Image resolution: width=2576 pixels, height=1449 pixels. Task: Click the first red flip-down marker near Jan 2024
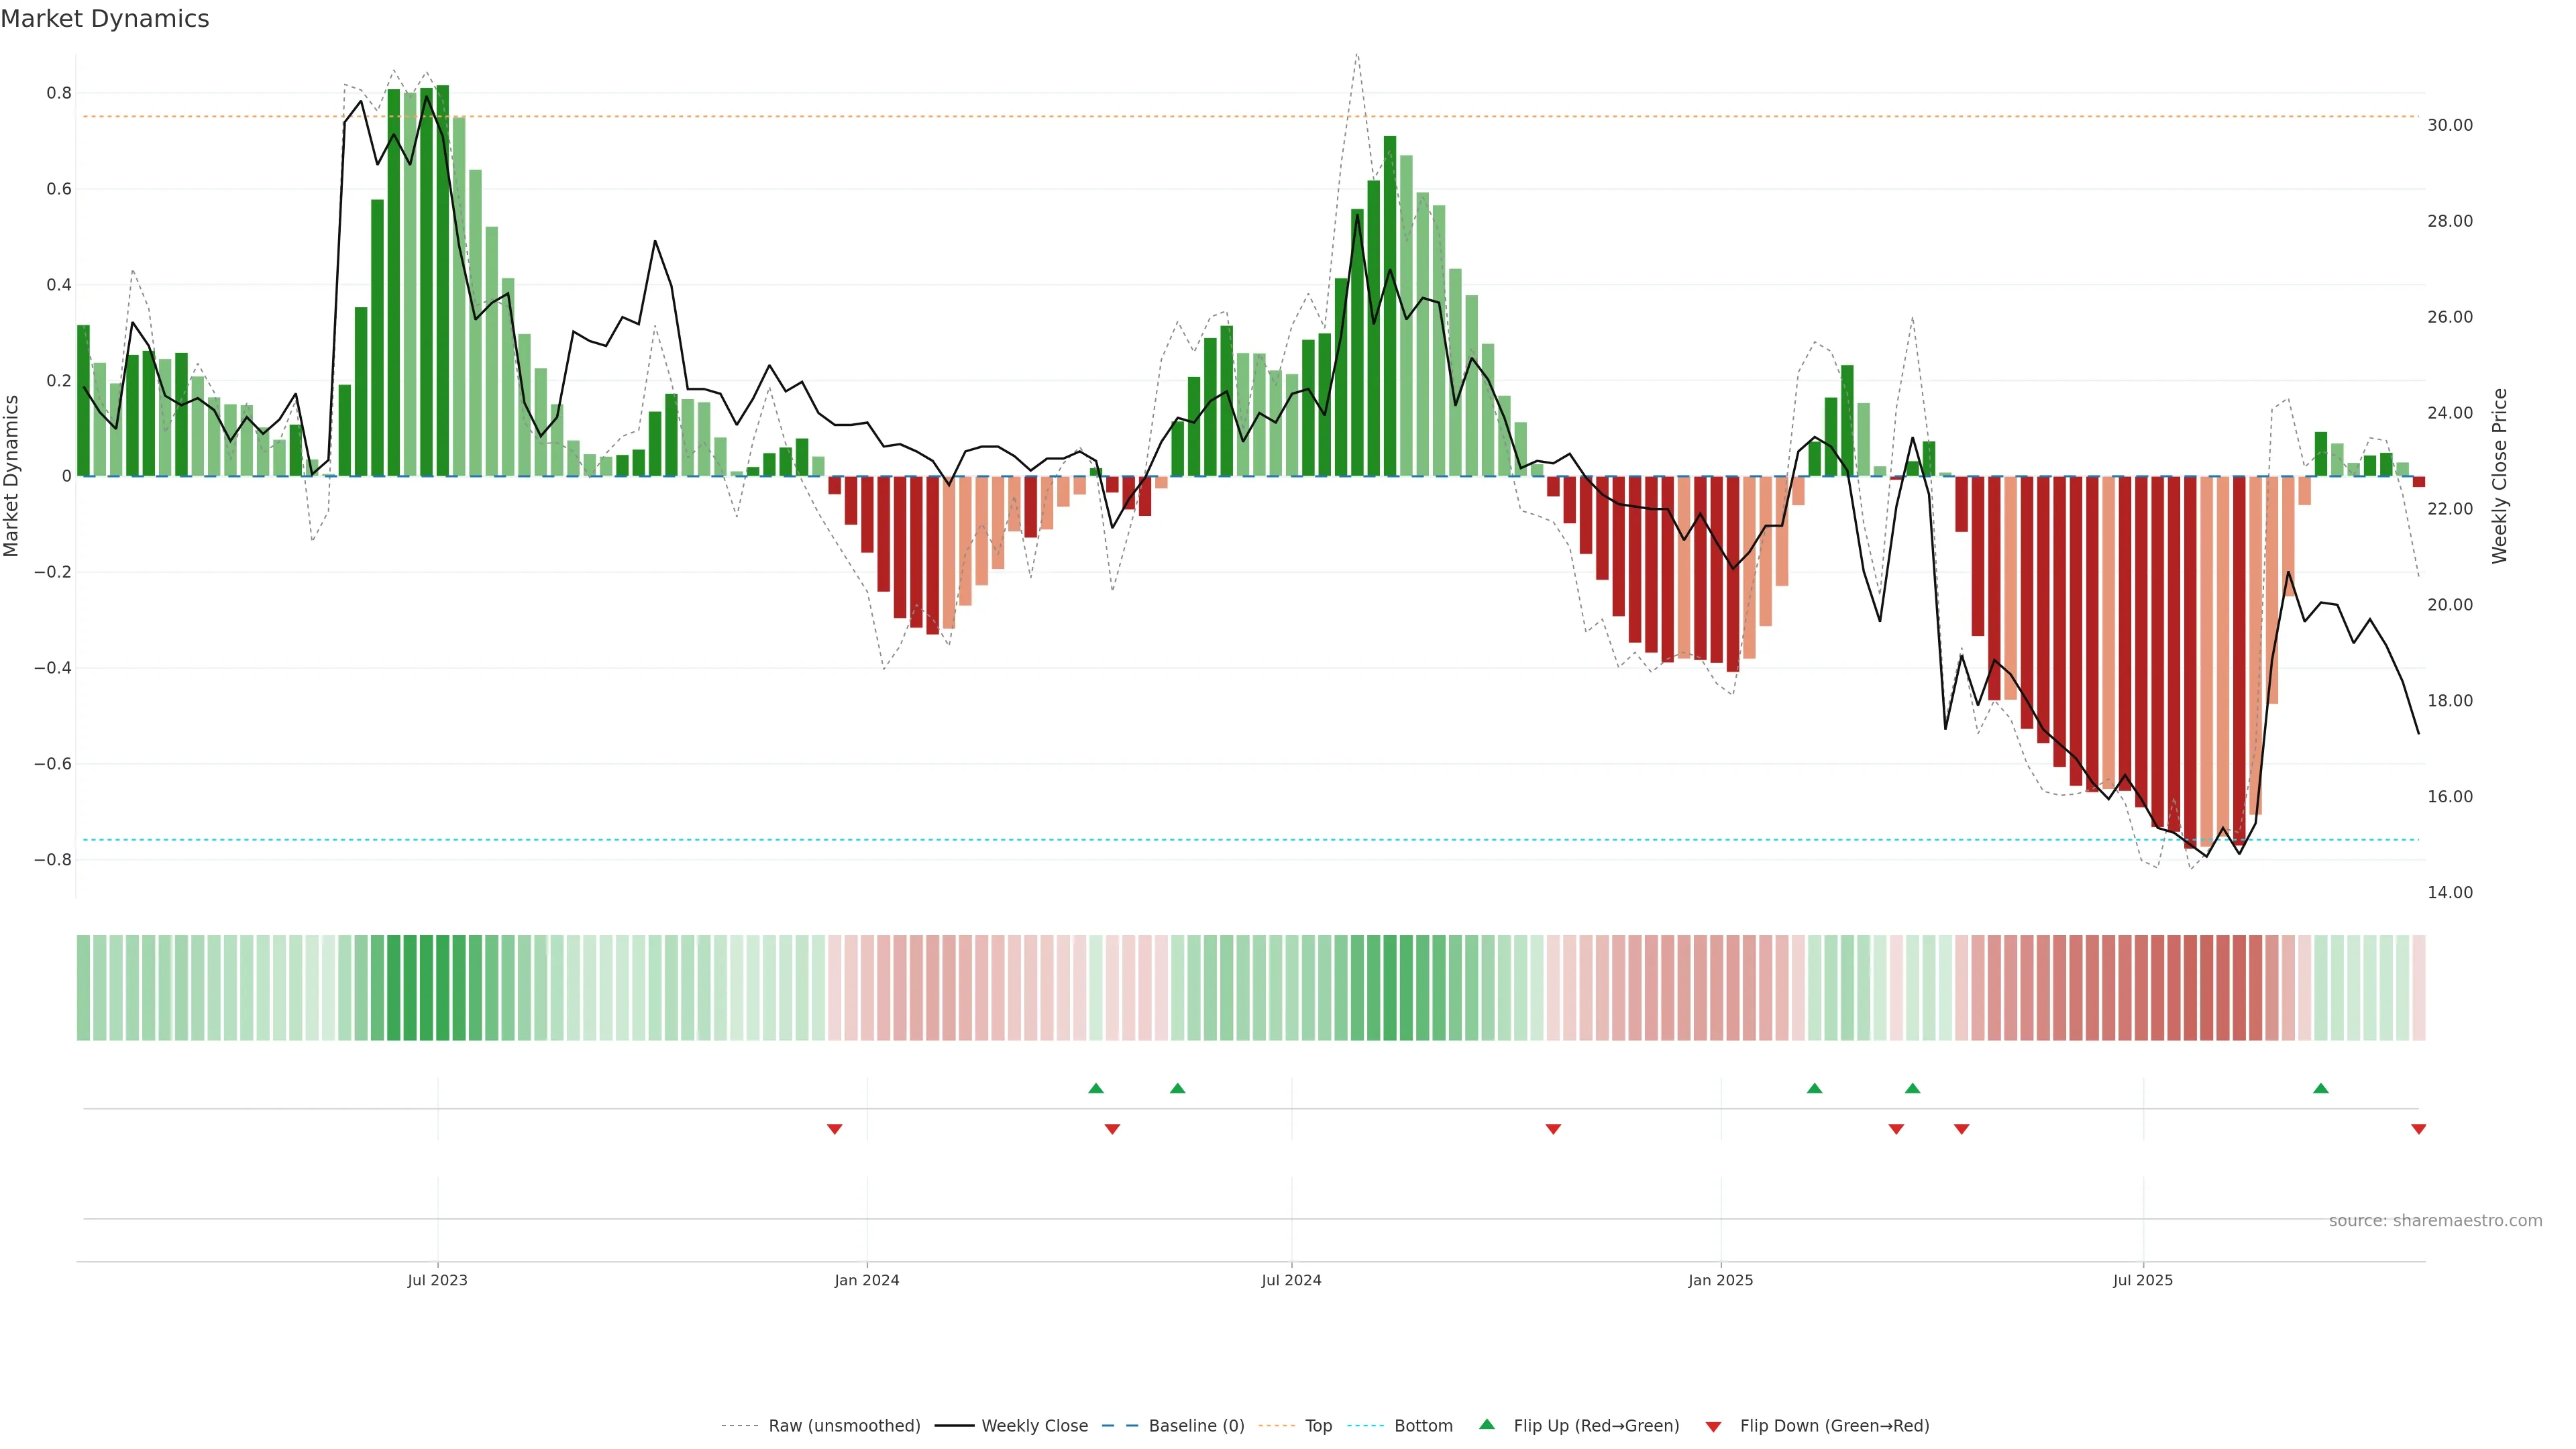click(x=834, y=1129)
